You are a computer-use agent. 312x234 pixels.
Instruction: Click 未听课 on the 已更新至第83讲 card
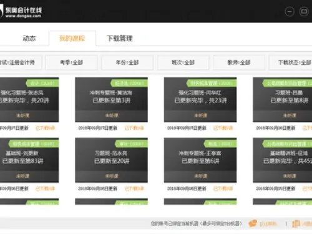[22, 176]
